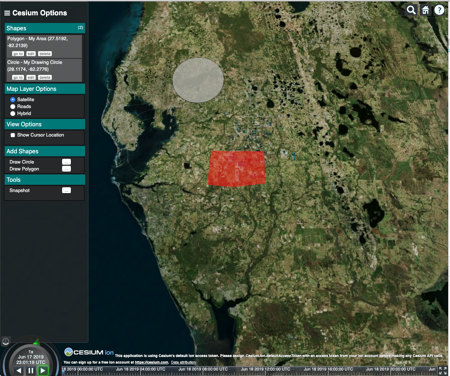Viewport: 450px width, 376px height.
Task: Click the Draw Circle ellipsis button
Action: point(66,162)
